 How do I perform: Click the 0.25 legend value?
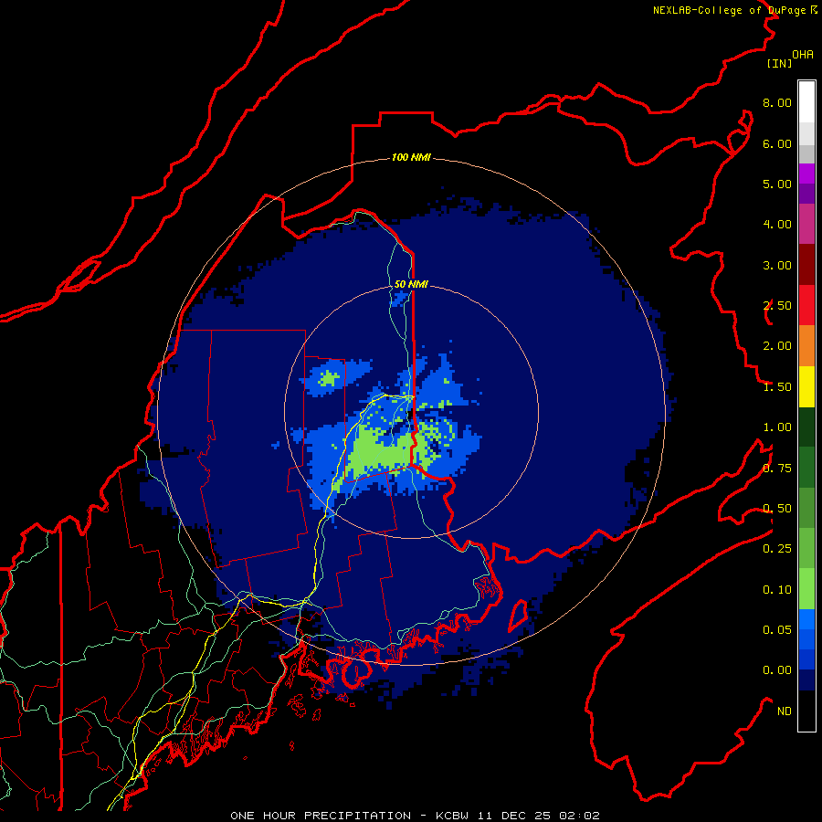tap(777, 549)
